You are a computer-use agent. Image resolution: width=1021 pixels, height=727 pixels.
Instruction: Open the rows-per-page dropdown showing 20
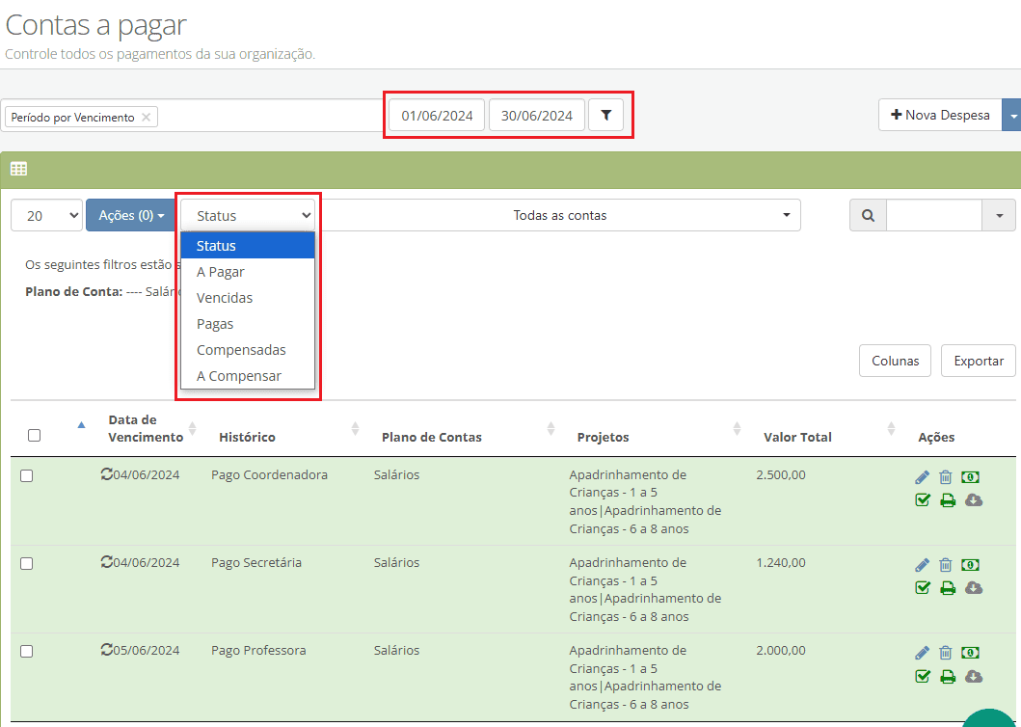coord(47,215)
